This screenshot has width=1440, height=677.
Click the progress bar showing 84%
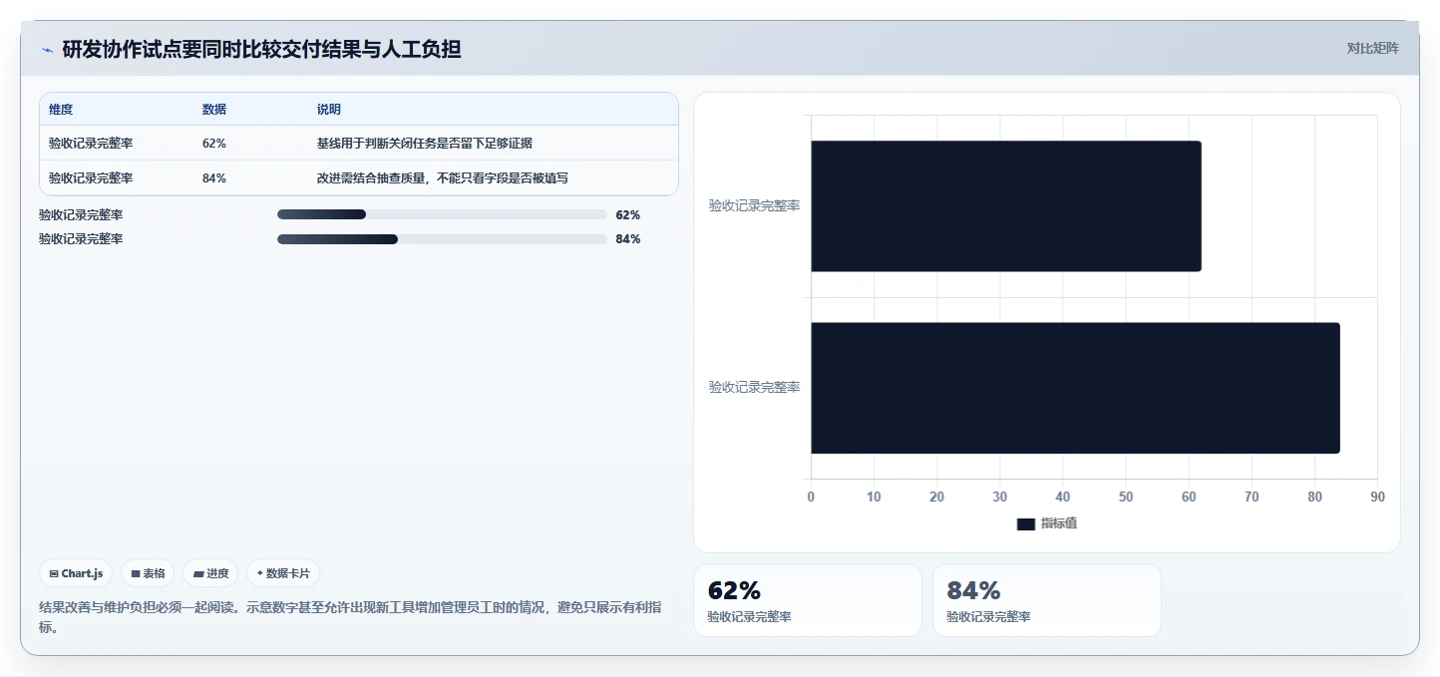tap(442, 239)
